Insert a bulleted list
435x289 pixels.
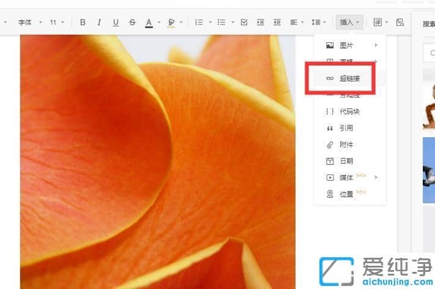tap(221, 22)
